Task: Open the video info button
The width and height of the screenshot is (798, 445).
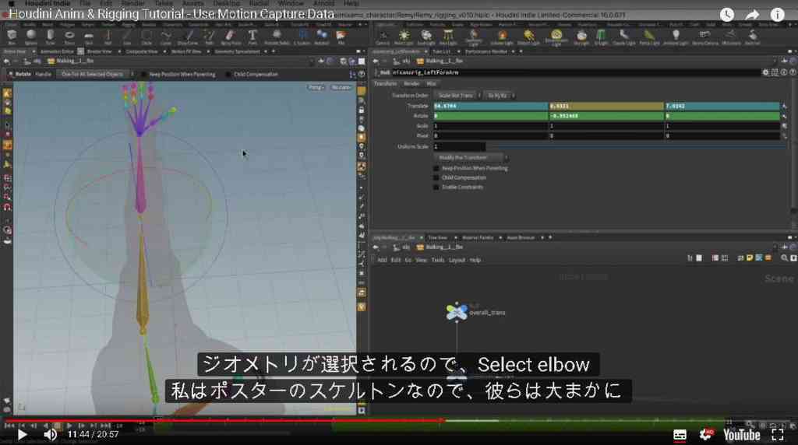Action: click(777, 15)
